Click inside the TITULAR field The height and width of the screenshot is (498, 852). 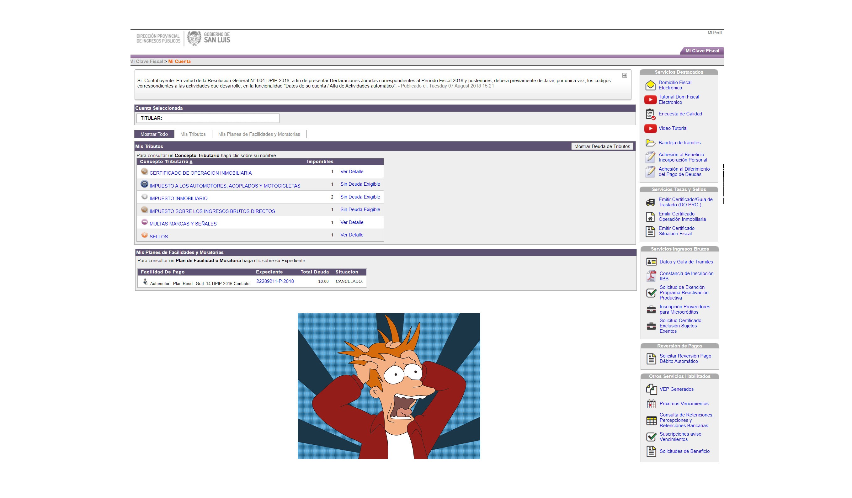click(208, 118)
